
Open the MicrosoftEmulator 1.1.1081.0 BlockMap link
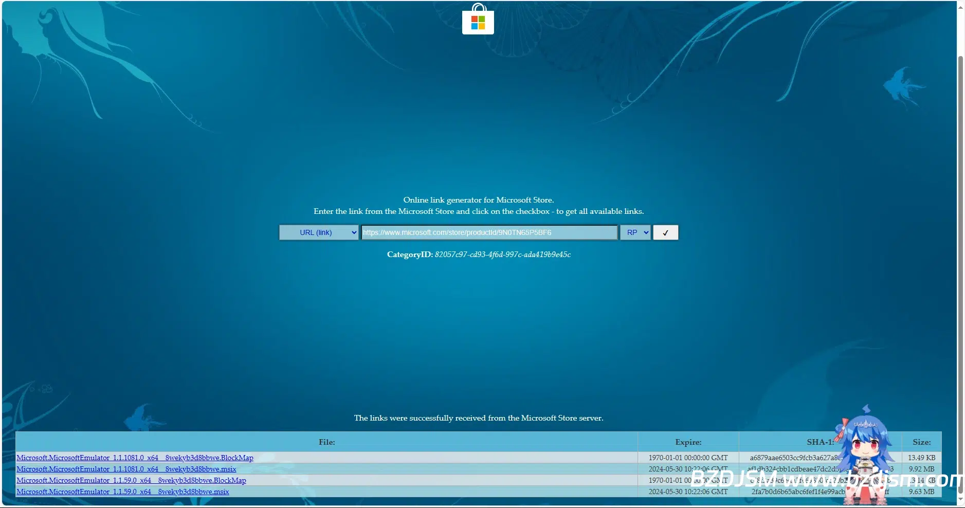click(x=135, y=458)
